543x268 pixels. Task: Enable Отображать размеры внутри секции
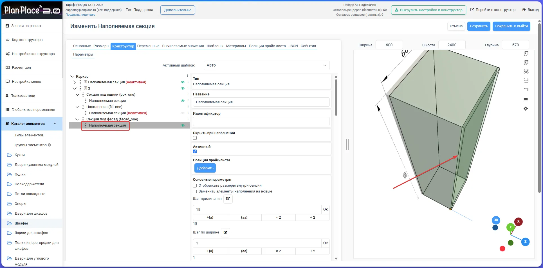click(195, 185)
